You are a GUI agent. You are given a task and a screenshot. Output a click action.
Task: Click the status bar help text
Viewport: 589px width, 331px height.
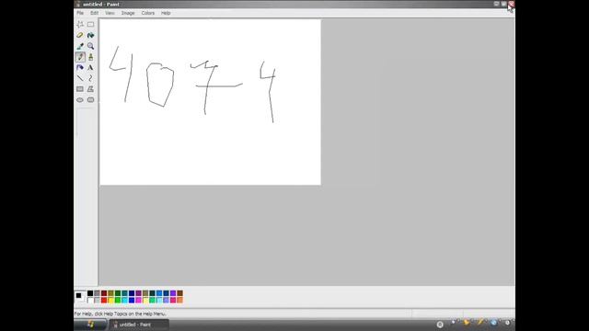(121, 314)
